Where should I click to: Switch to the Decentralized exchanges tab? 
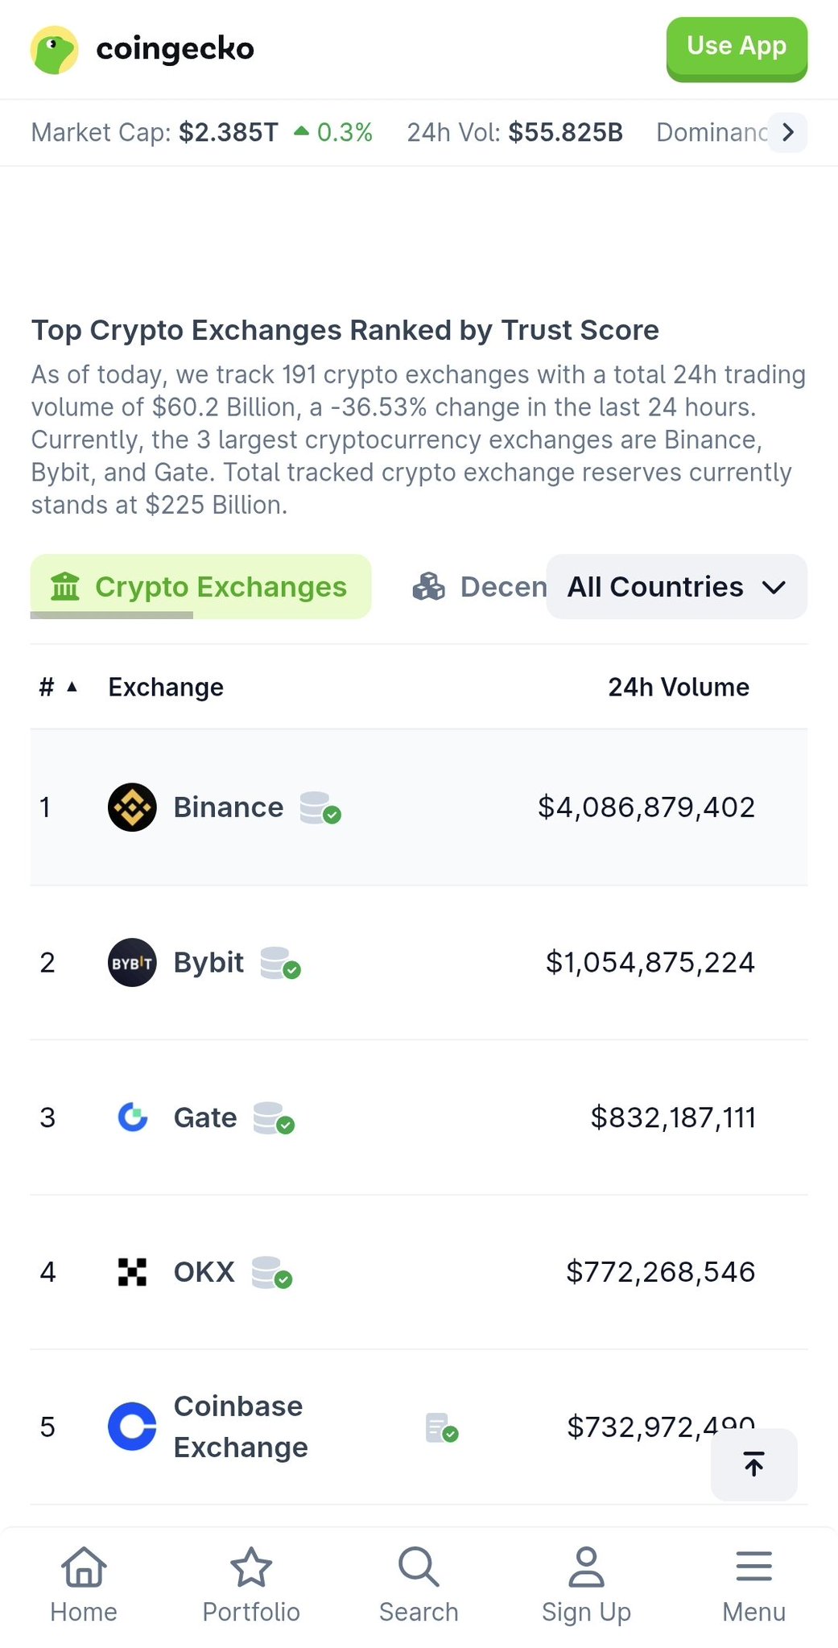481,587
